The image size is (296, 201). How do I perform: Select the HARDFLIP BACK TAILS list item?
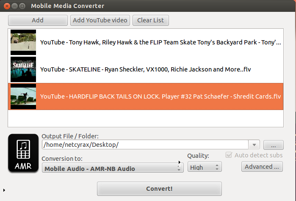coord(160,96)
